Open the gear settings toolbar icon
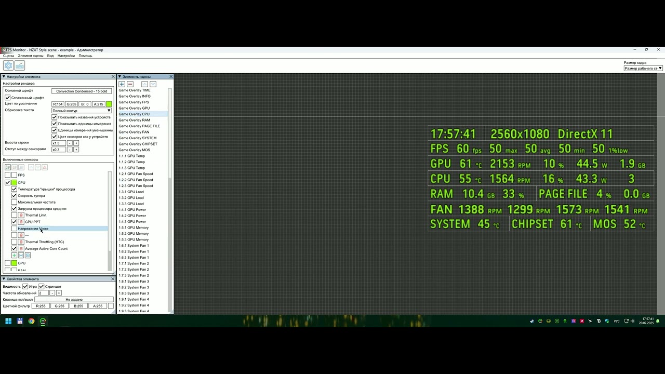The height and width of the screenshot is (374, 665). [8, 65]
